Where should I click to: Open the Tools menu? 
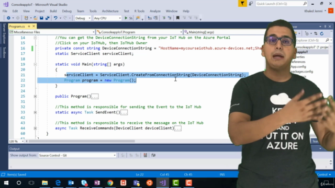[93, 11]
